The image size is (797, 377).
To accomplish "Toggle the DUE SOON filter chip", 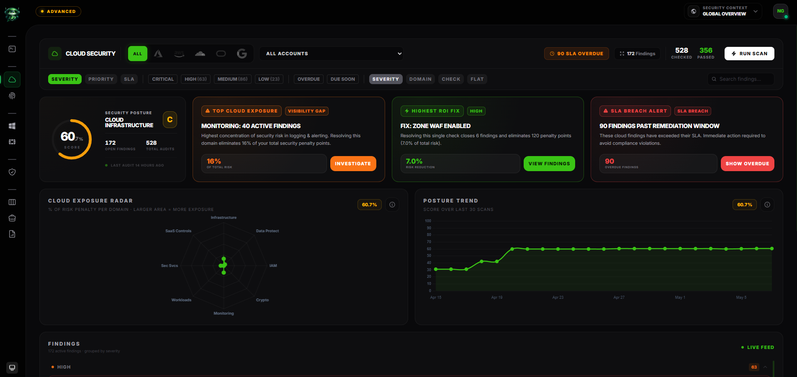I will coord(343,79).
